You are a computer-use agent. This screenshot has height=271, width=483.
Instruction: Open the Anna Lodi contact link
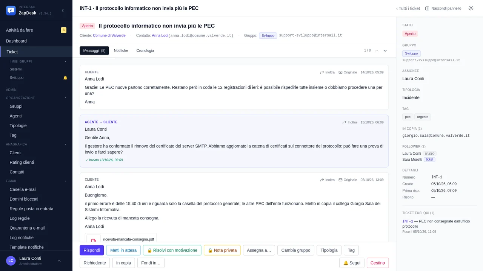tap(160, 35)
